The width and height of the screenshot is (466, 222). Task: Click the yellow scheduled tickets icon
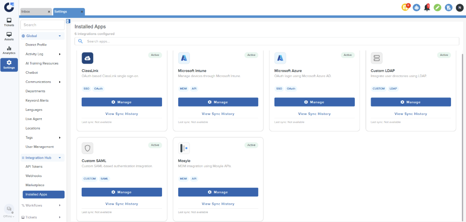[405, 7]
